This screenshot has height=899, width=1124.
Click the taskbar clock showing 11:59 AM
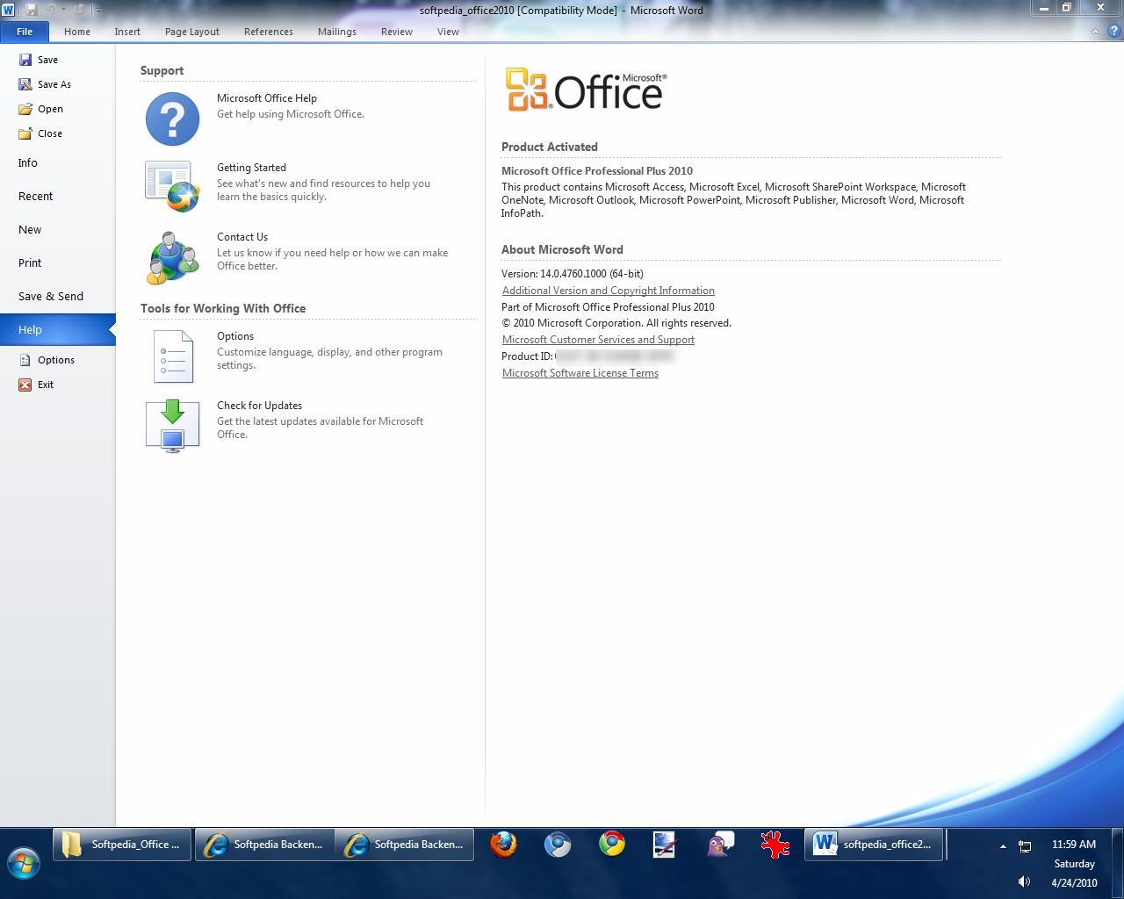pyautogui.click(x=1074, y=845)
